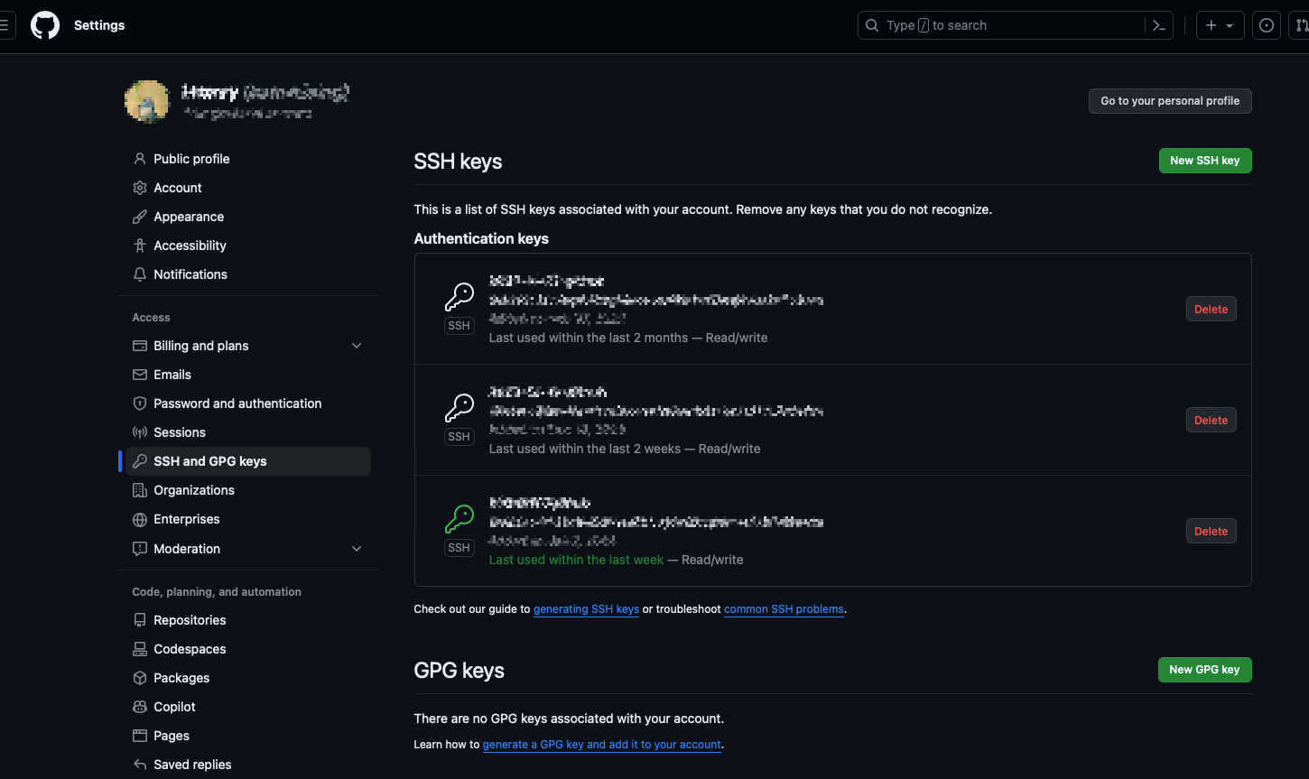Focus the Type / to search field
This screenshot has height=779, width=1309.
pyautogui.click(x=1002, y=25)
